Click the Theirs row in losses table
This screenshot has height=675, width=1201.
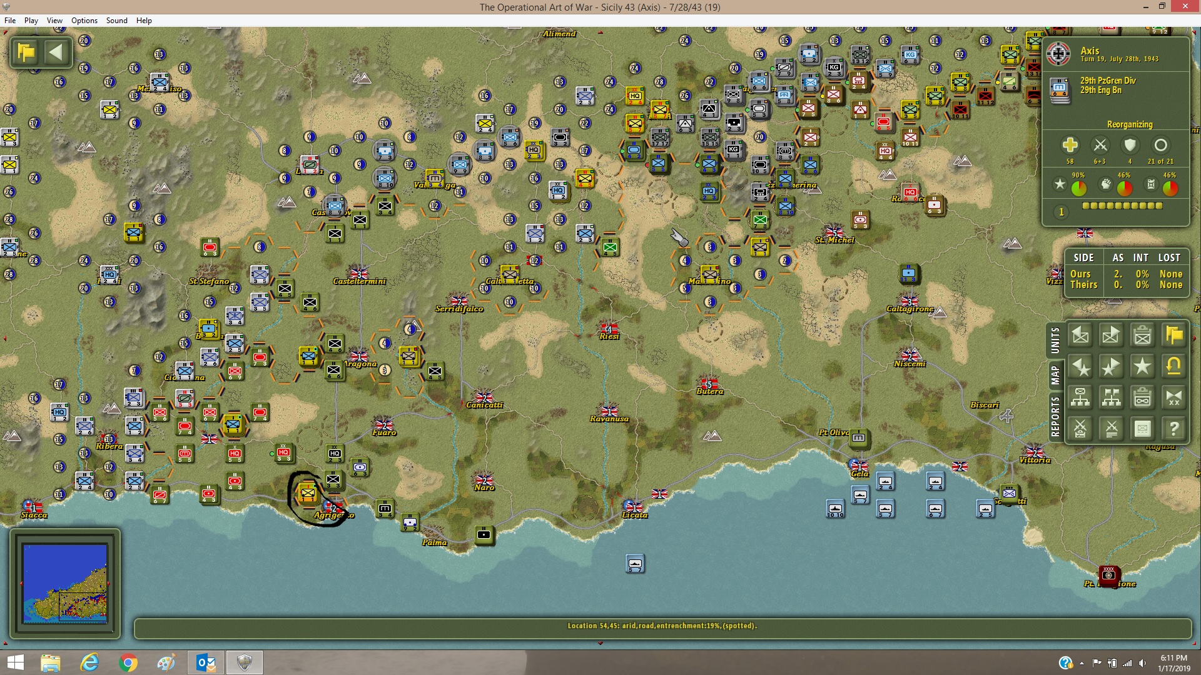[1126, 284]
